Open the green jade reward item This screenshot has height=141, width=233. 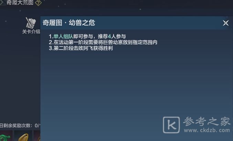[x=6, y=136]
